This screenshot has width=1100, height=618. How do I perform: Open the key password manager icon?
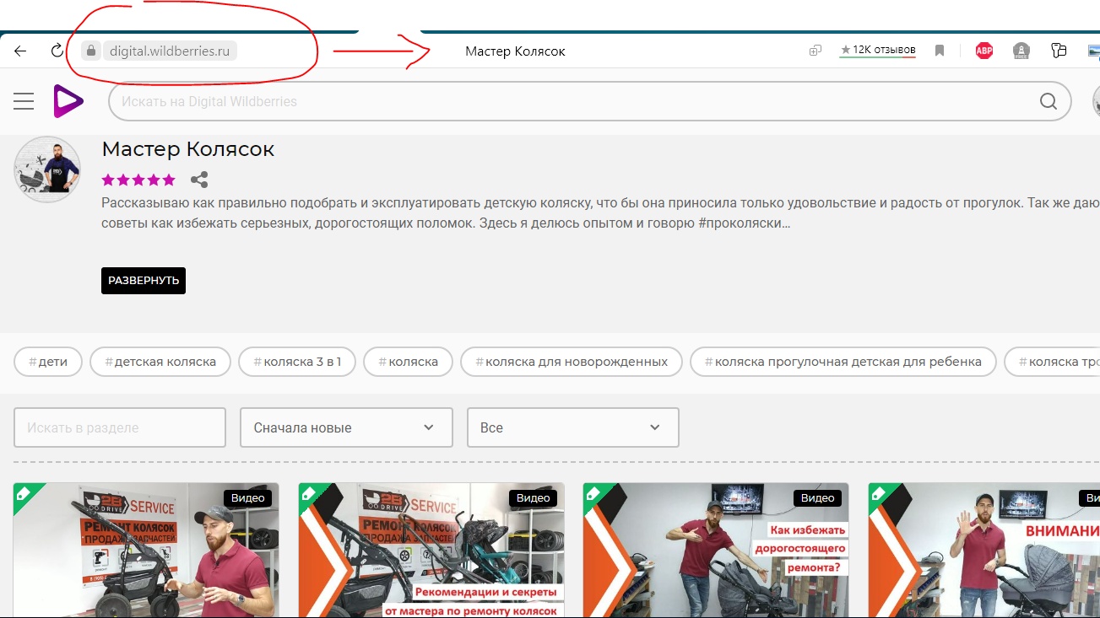pos(1059,51)
